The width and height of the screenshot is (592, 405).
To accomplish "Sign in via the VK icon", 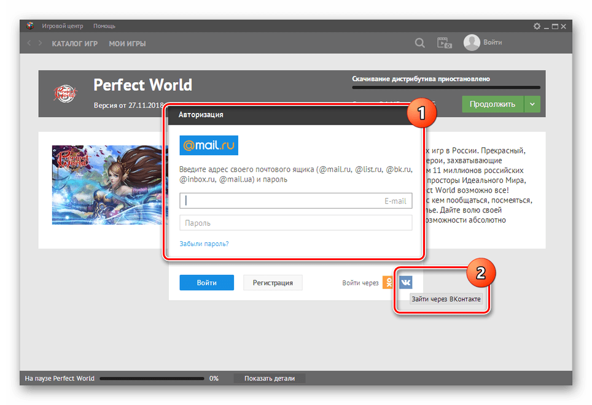I will [405, 282].
